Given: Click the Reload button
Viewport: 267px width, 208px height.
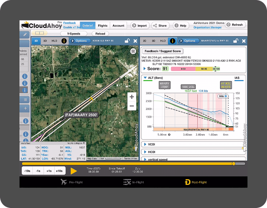Looking at the screenshot, I should coord(100,34).
